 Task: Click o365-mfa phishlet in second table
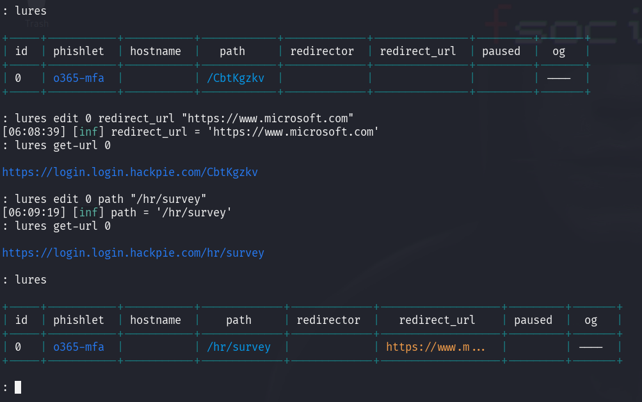pyautogui.click(x=79, y=347)
